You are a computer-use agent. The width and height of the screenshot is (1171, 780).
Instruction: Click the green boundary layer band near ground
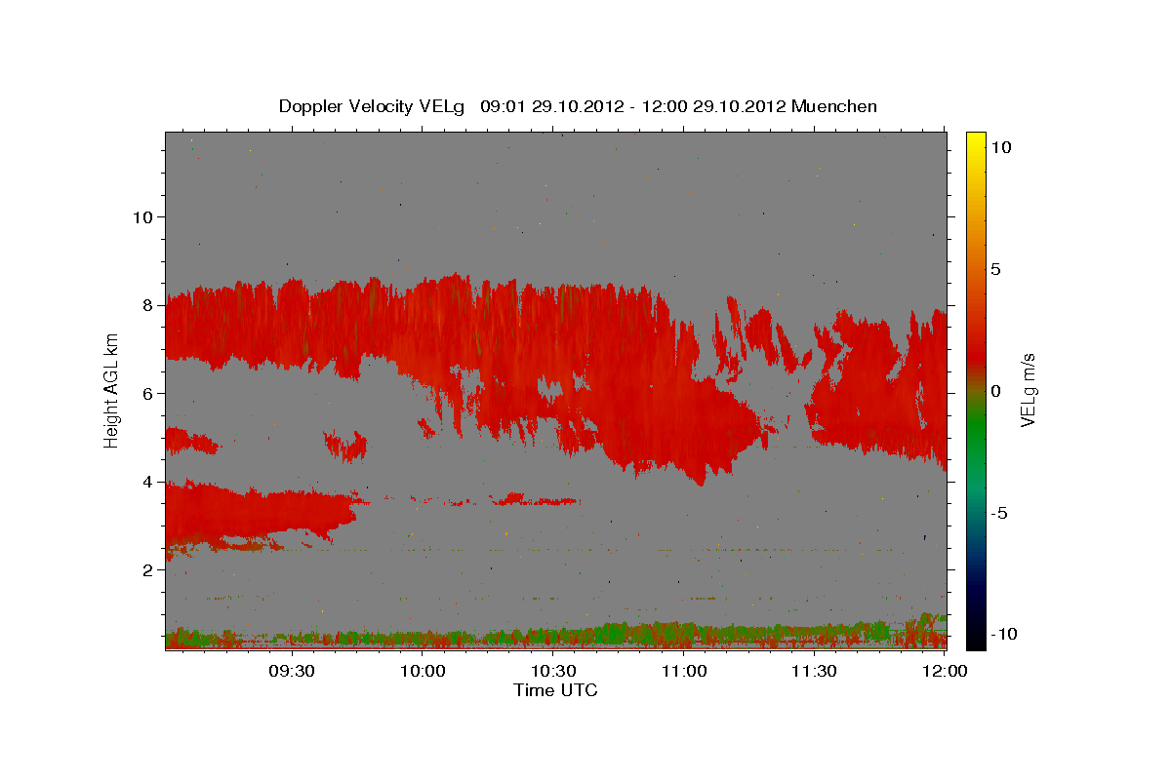(555, 636)
